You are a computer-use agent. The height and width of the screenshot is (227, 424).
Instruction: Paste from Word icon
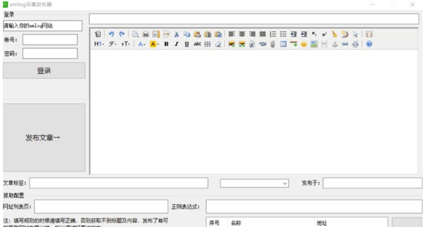218,34
